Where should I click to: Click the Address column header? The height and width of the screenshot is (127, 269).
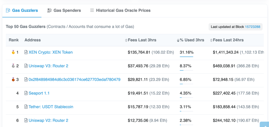point(33,40)
